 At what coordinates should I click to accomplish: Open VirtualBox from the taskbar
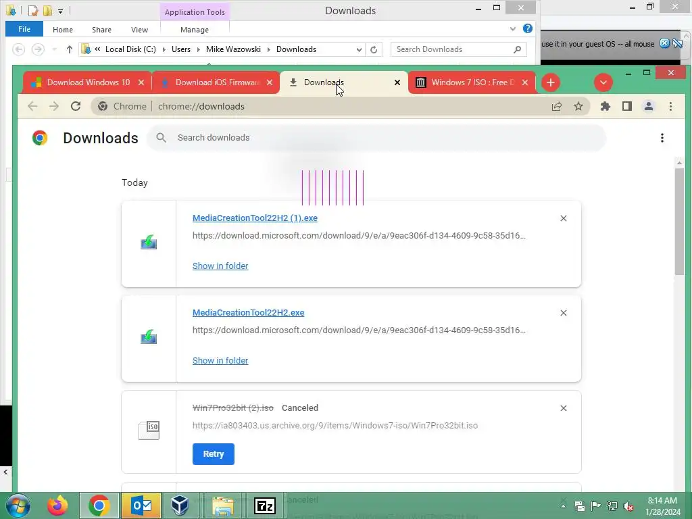pos(180,505)
